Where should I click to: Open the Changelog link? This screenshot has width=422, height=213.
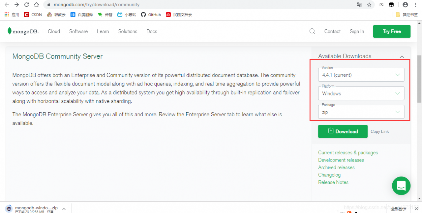tap(329, 175)
